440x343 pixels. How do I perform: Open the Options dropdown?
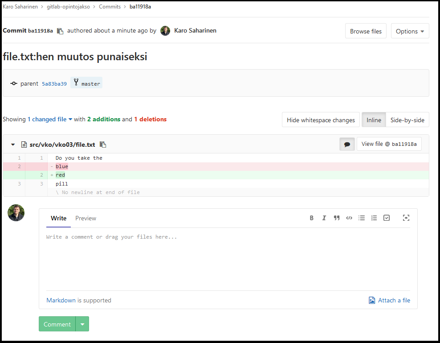[x=410, y=31]
